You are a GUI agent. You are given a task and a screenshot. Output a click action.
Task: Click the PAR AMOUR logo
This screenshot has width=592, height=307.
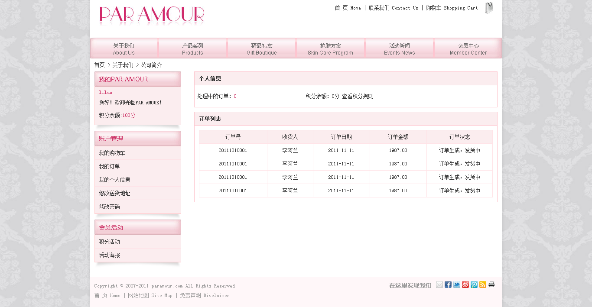[x=152, y=15]
